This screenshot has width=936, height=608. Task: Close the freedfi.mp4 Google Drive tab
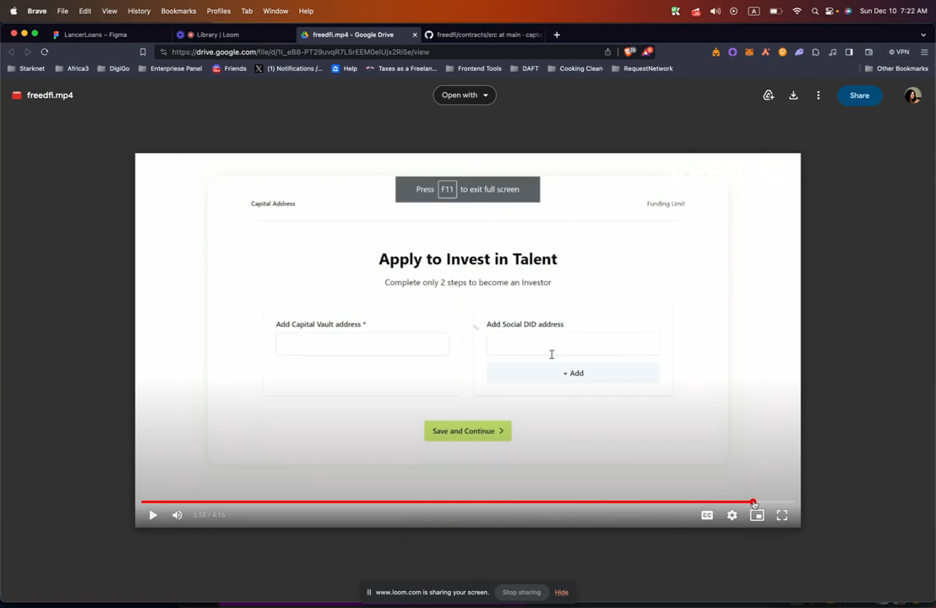tap(415, 35)
